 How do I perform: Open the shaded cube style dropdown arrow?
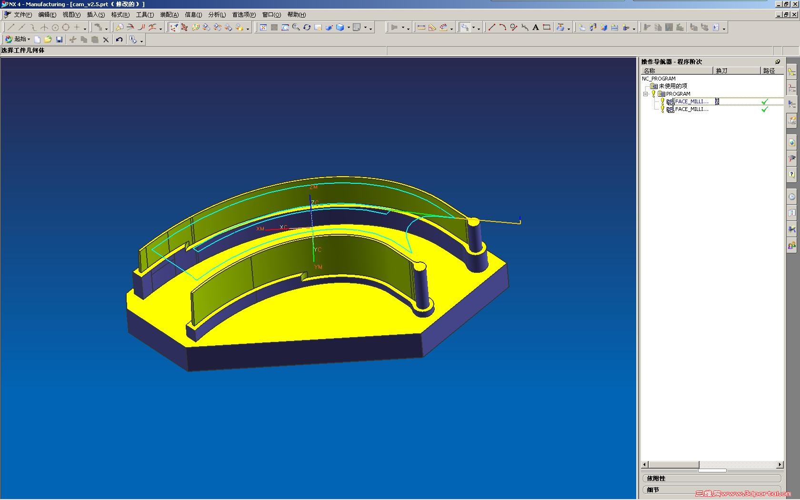point(349,28)
